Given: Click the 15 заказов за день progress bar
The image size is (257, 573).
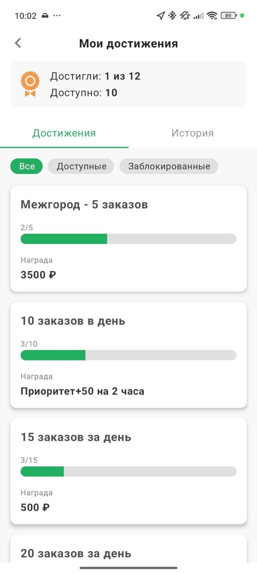Looking at the screenshot, I should 128,472.
